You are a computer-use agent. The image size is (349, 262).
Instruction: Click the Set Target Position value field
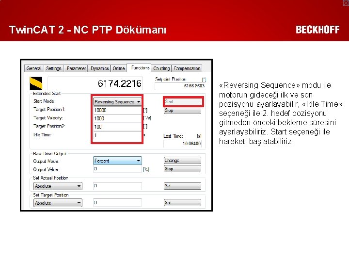click(117, 203)
